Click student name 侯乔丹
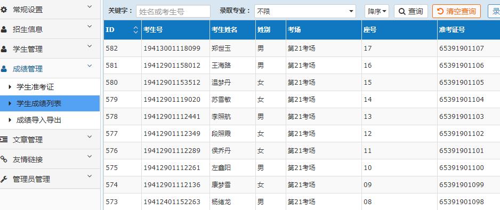This screenshot has height=210, width=500. (x=221, y=151)
